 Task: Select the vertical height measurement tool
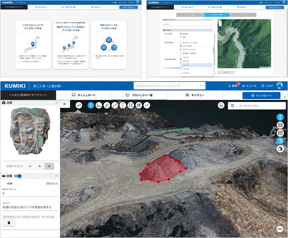(x=123, y=105)
